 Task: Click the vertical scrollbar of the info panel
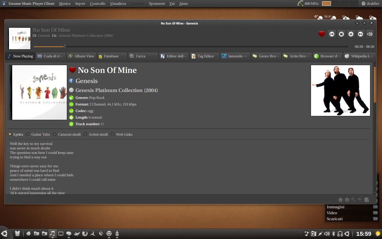coord(375,85)
